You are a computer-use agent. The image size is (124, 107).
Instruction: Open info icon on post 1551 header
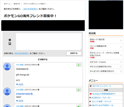pyautogui.click(x=38, y=65)
